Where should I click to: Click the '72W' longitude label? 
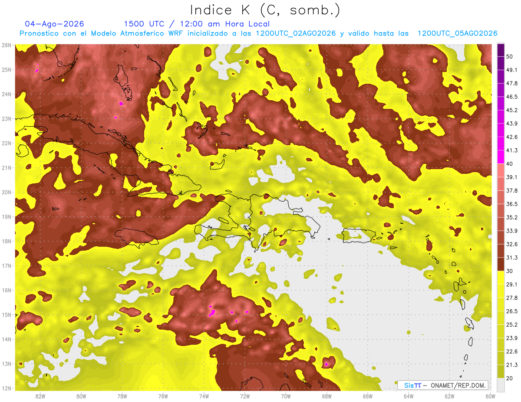tap(245, 396)
